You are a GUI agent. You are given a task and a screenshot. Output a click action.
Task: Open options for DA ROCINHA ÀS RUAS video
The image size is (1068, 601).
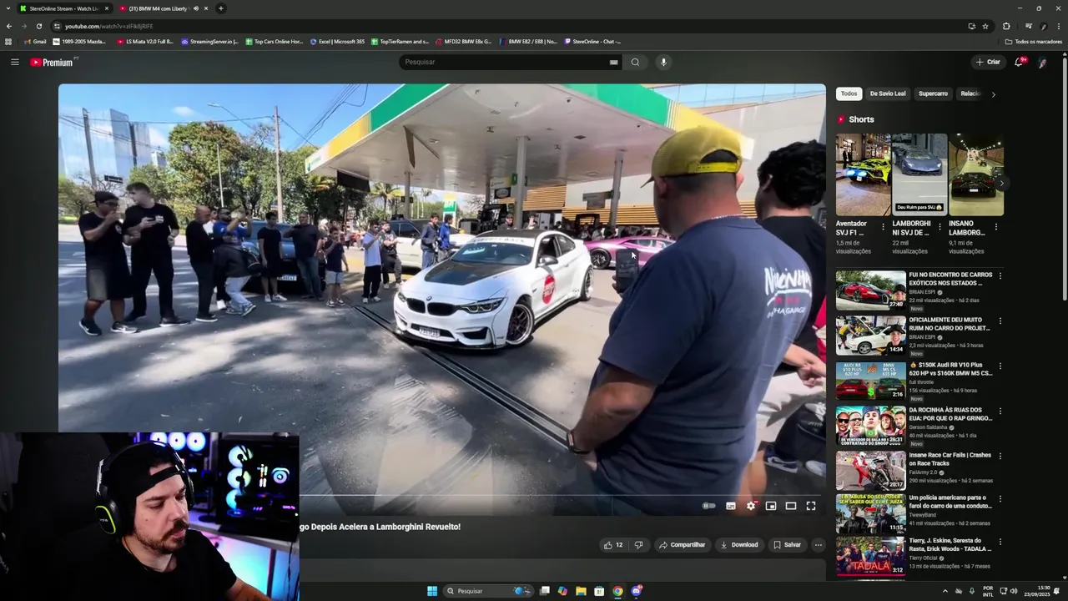[x=1000, y=411]
